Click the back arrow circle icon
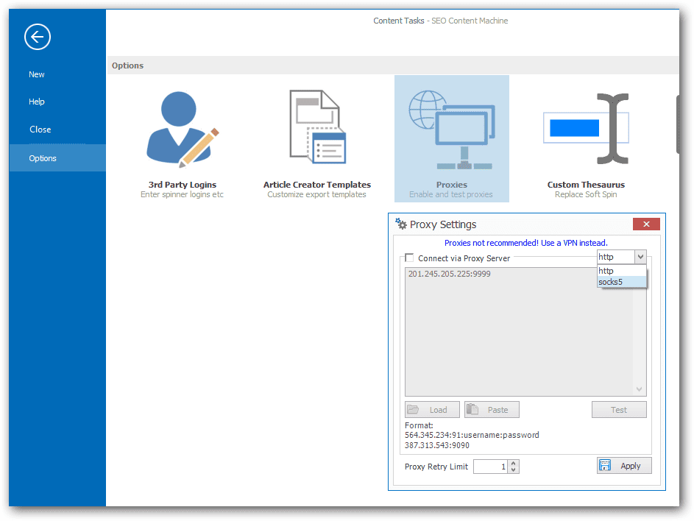Screen dimensions: 694x521 38,37
